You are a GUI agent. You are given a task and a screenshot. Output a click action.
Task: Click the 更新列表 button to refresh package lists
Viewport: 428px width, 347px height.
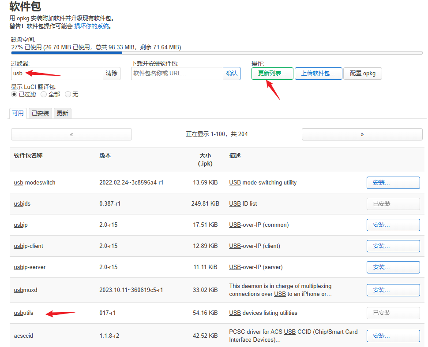tap(272, 74)
